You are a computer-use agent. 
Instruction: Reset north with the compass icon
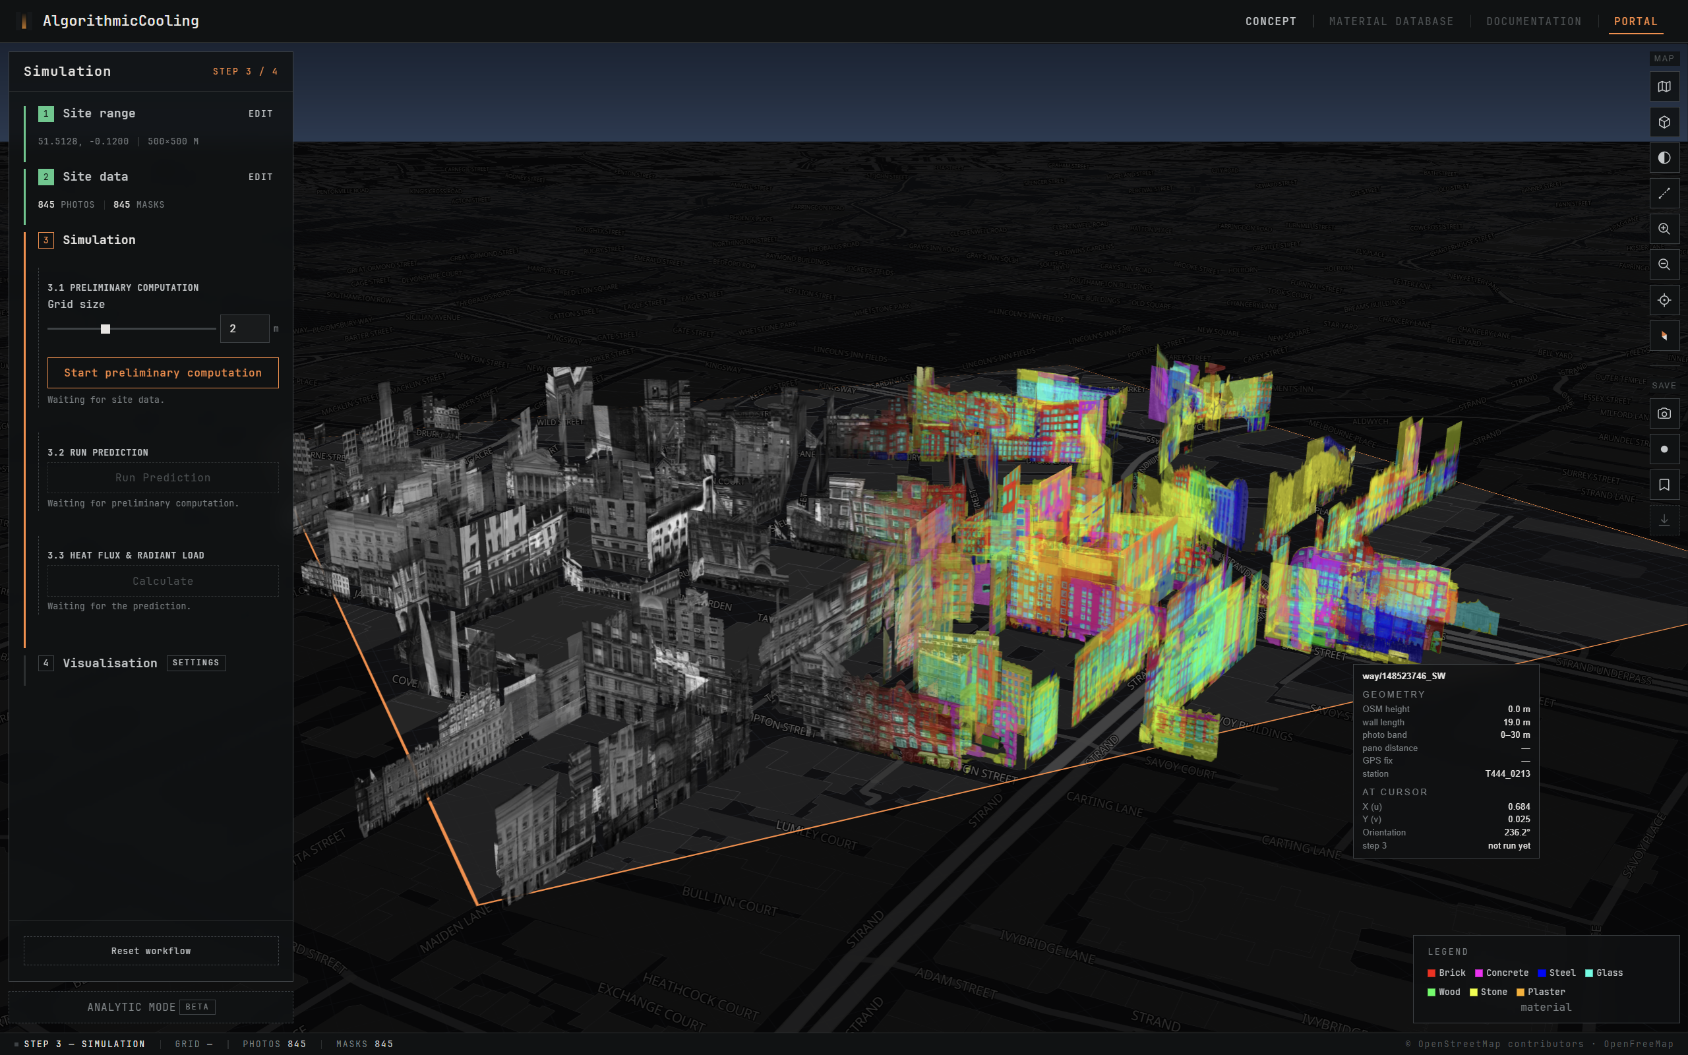pos(1664,336)
